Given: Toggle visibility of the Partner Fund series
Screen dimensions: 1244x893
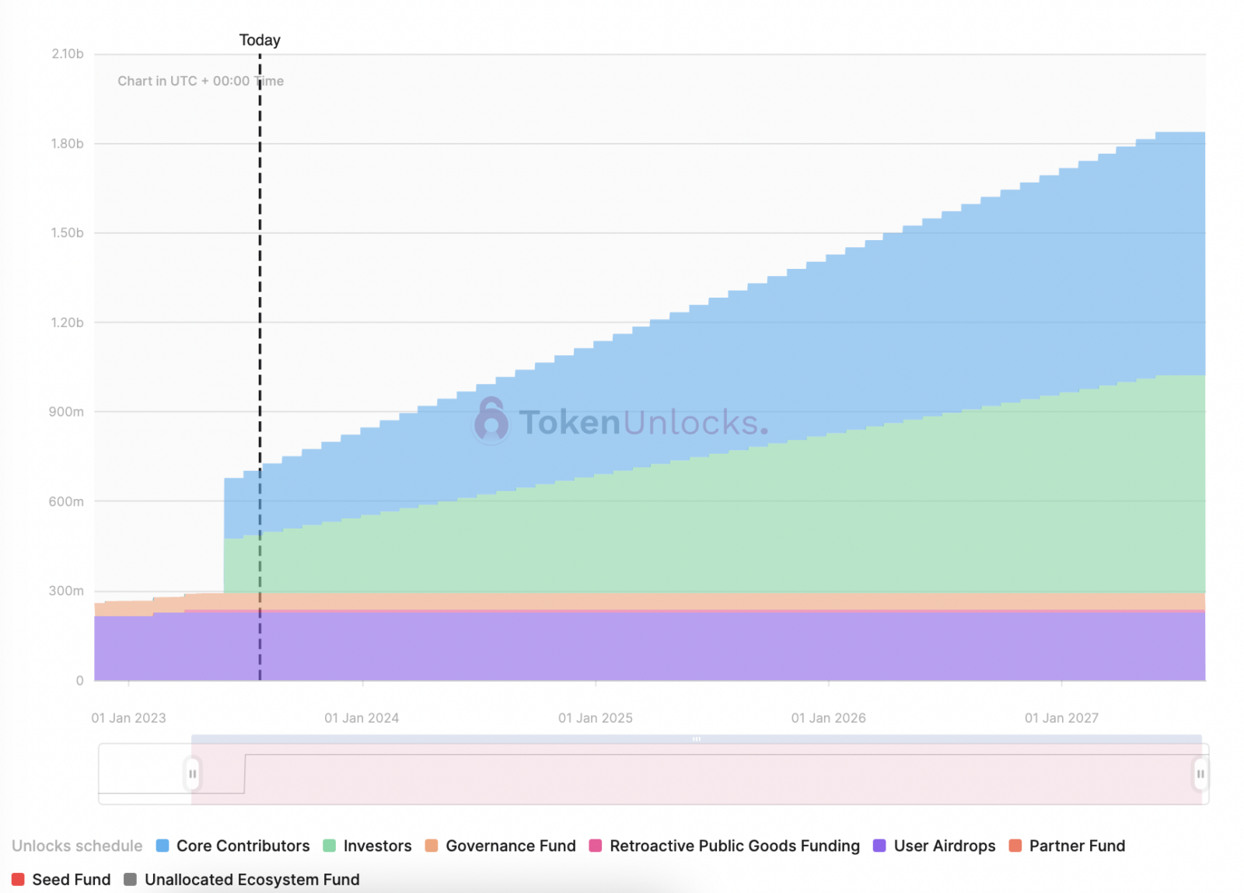Looking at the screenshot, I should click(x=1078, y=846).
